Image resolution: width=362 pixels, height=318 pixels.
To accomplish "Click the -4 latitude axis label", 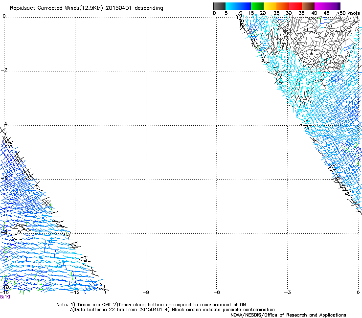I will (4, 124).
